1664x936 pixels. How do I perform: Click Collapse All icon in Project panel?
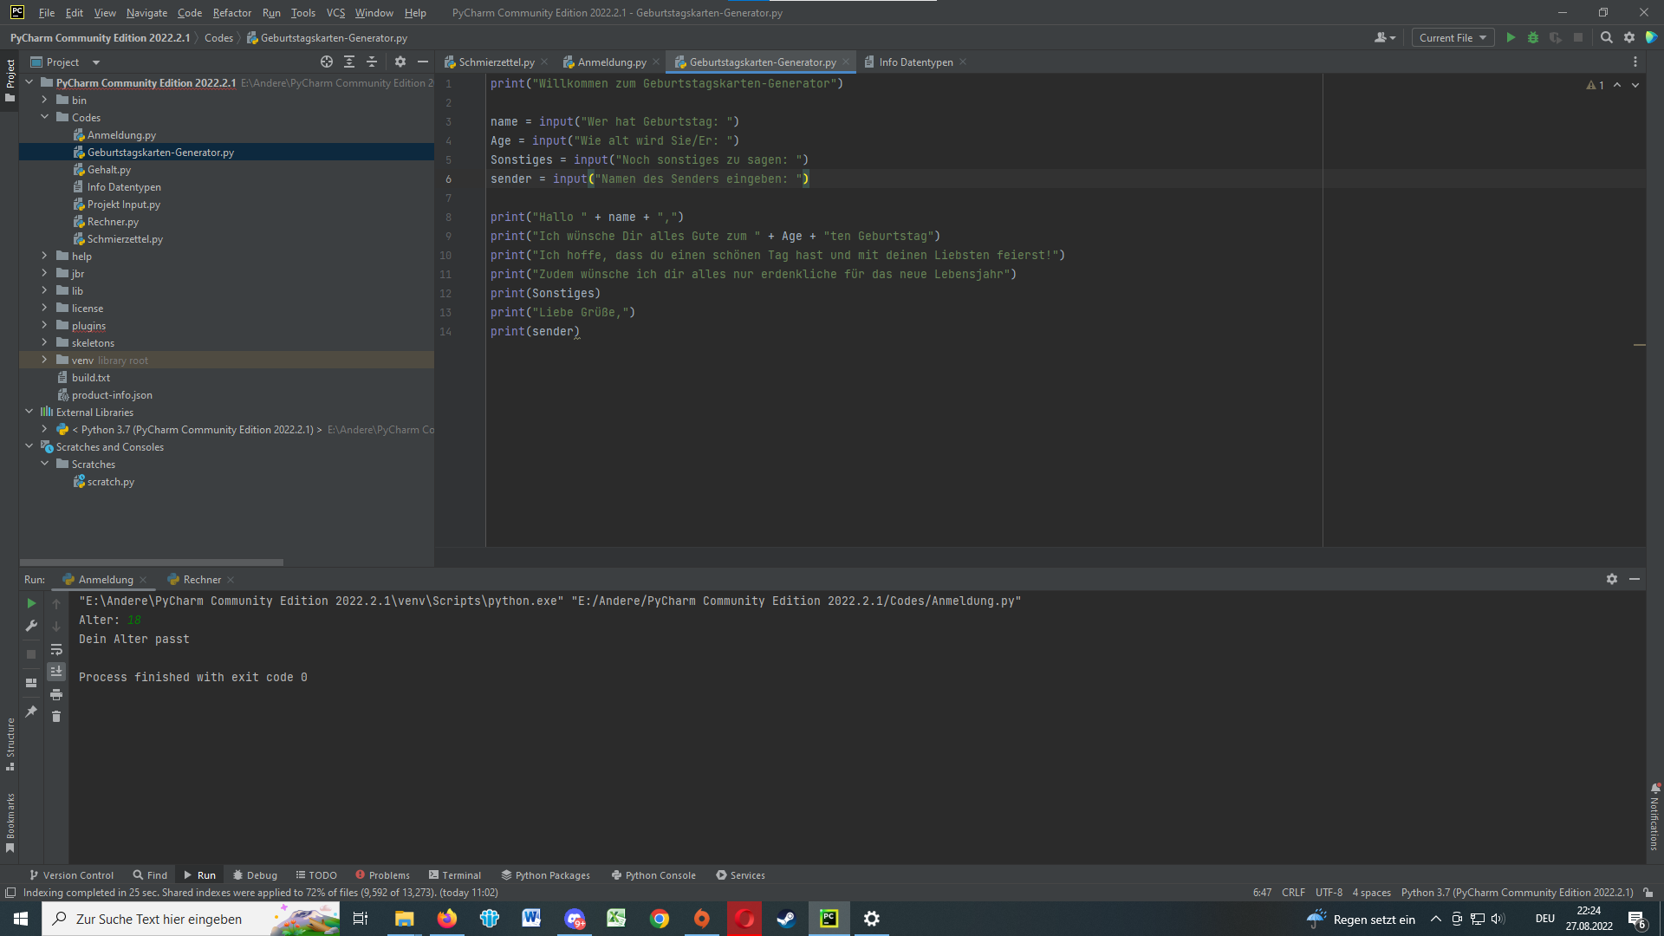(x=372, y=62)
